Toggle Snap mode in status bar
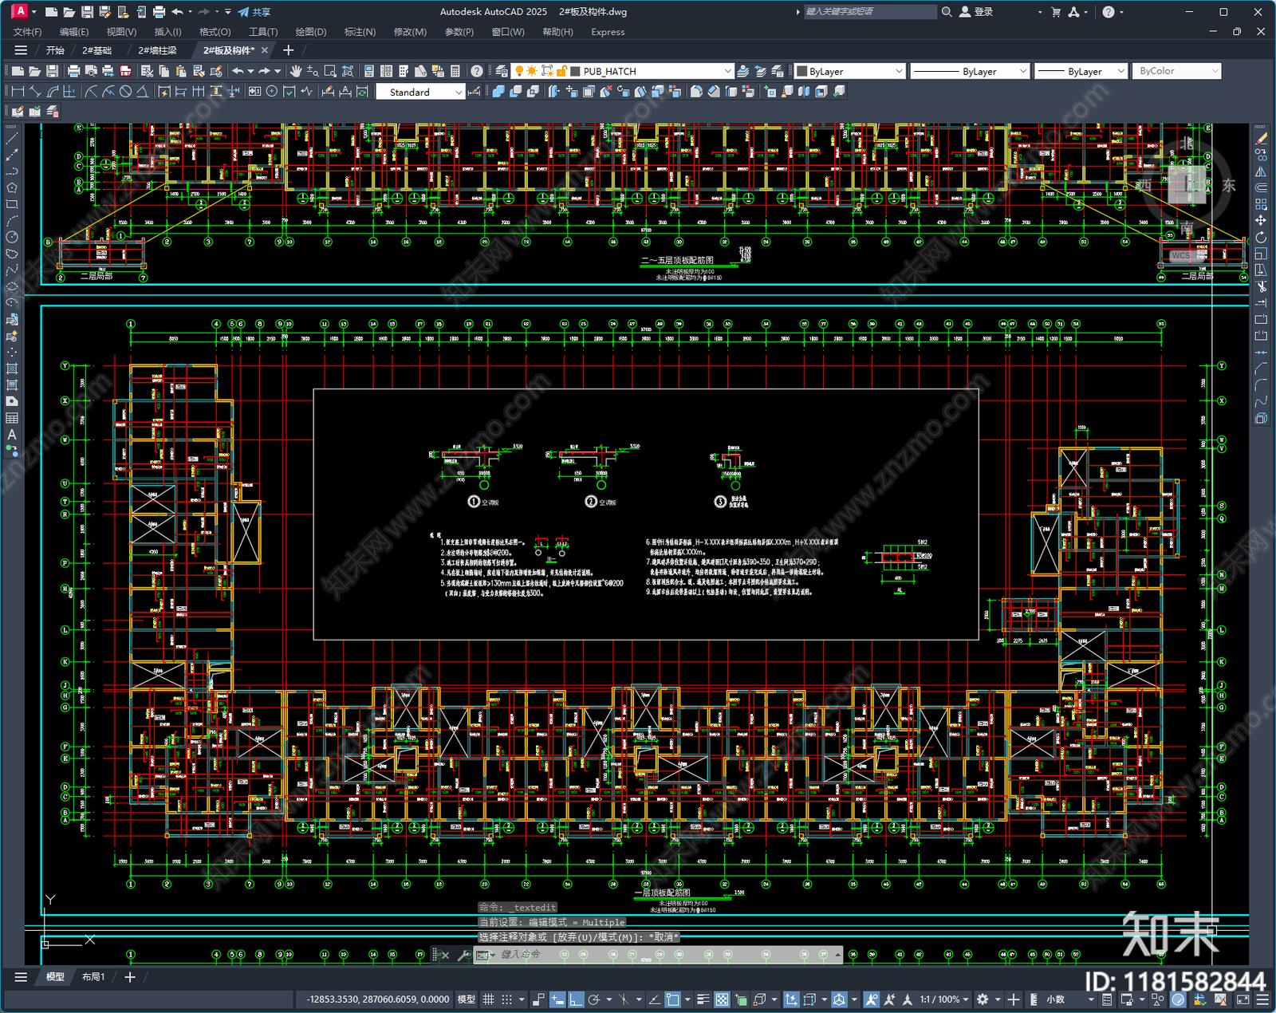Screen dimensions: 1276x1013 pyautogui.click(x=506, y=999)
